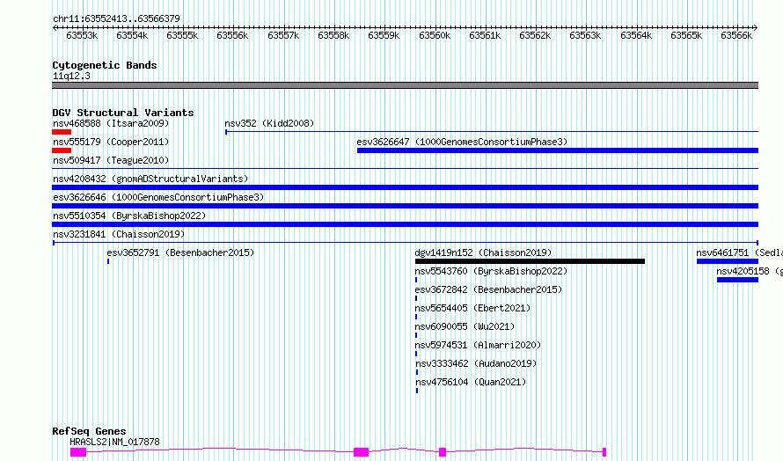783x461 pixels.
Task: Click the 63562k ruler position
Action: click(x=535, y=35)
